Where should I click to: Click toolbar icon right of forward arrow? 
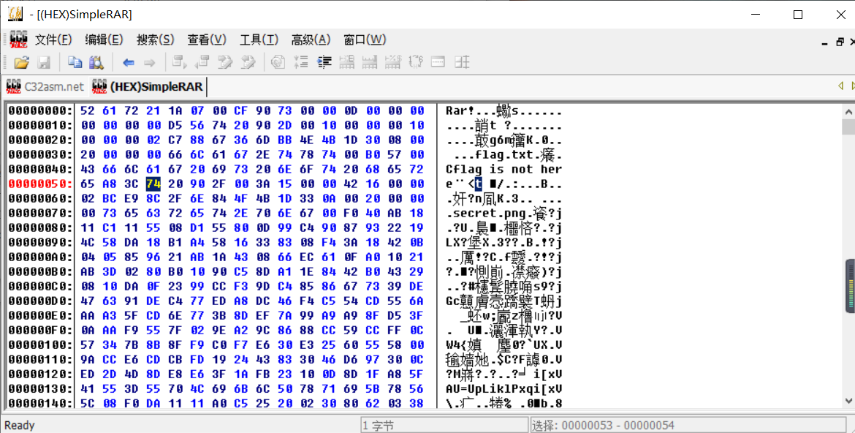coord(179,62)
